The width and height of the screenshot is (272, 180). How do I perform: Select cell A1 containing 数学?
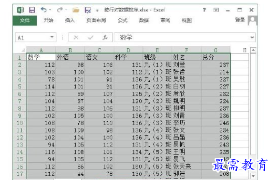coord(41,57)
